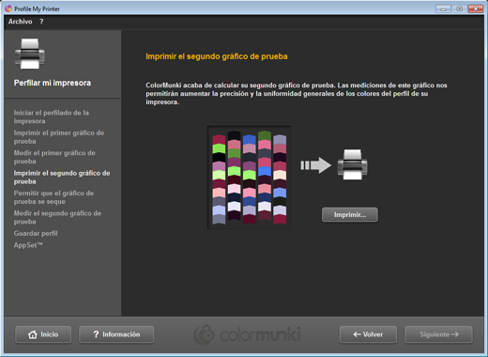
Task: Minimize the Profile My Printer window
Action: [x=443, y=8]
